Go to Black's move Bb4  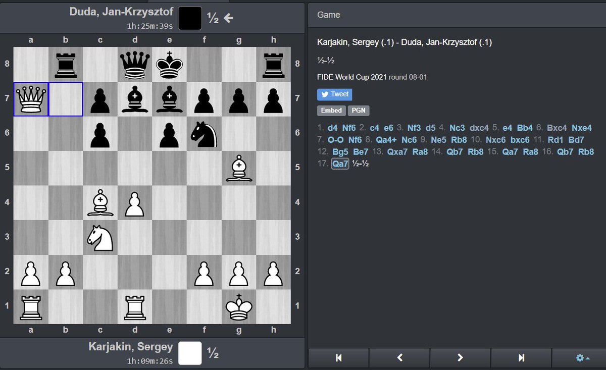(x=525, y=128)
